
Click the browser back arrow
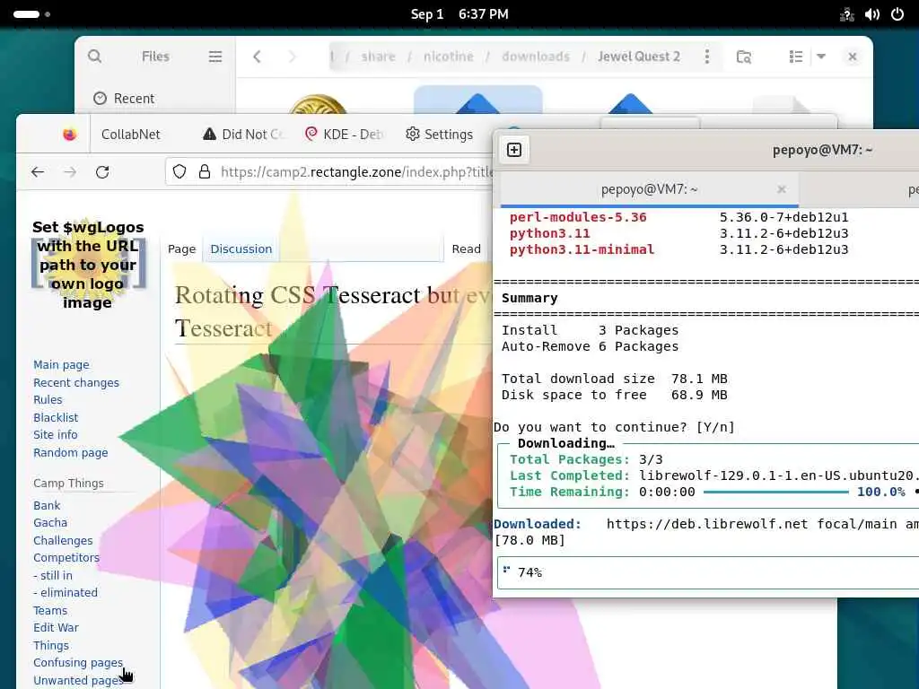coord(38,171)
